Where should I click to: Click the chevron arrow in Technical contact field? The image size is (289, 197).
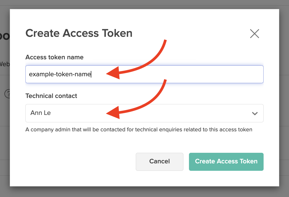255,113
